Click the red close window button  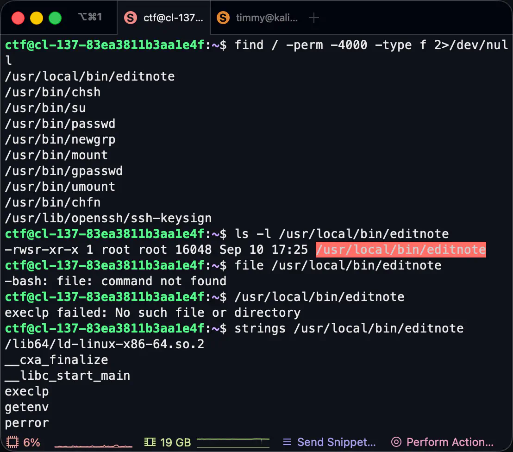click(18, 18)
